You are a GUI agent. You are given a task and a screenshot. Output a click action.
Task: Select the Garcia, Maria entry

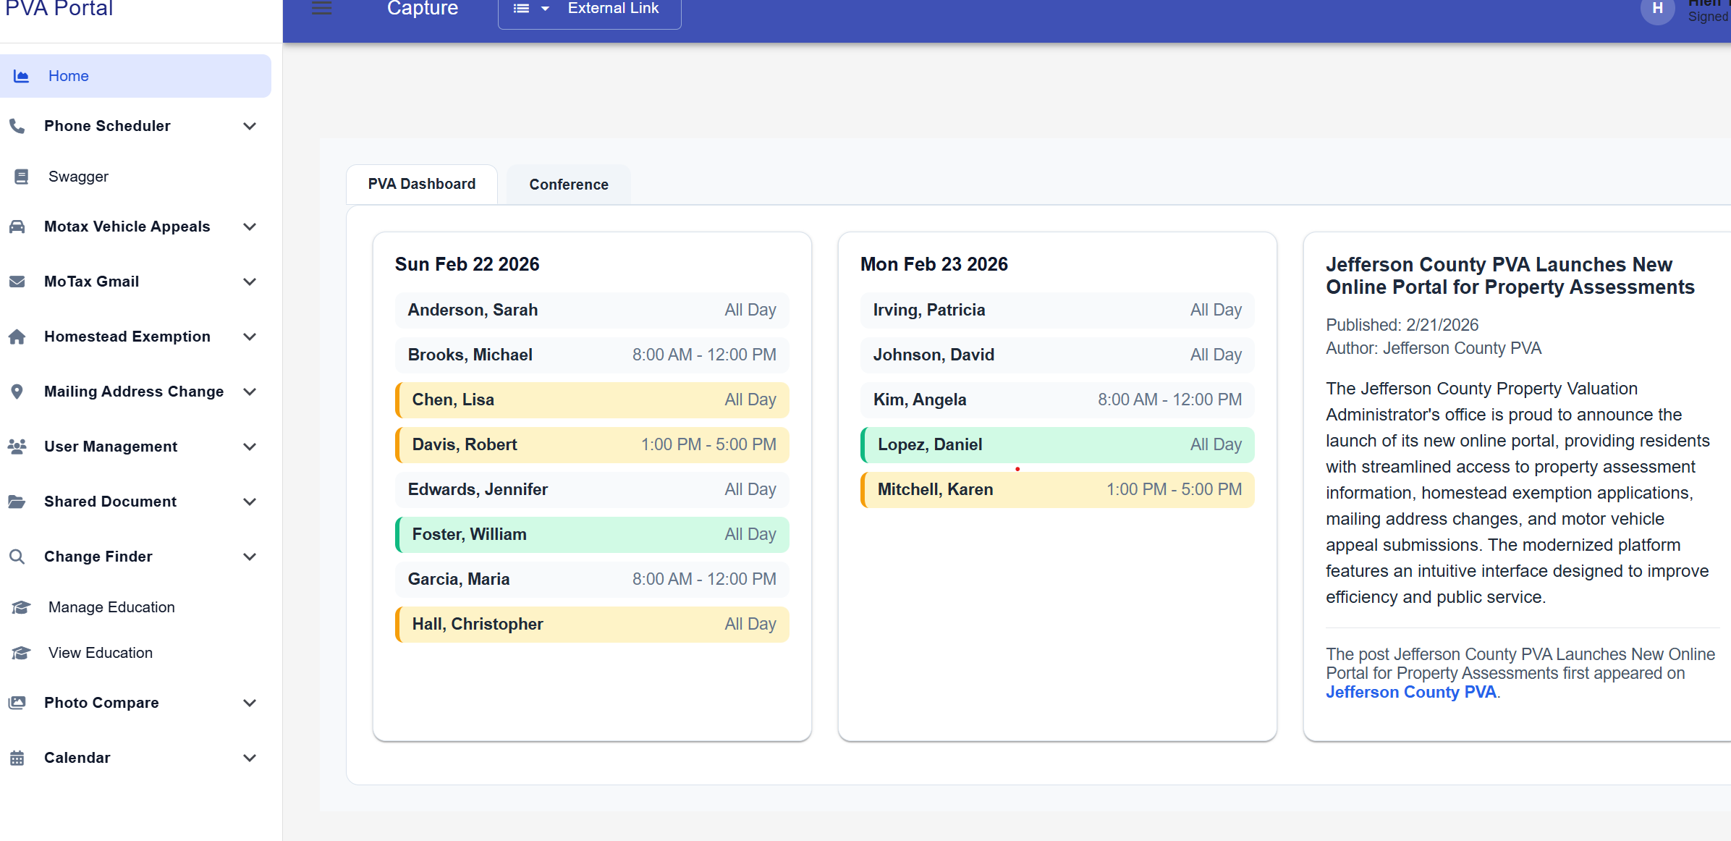pos(592,579)
